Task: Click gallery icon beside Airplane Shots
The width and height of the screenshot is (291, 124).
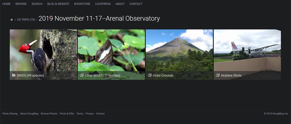Action: click(x=218, y=75)
